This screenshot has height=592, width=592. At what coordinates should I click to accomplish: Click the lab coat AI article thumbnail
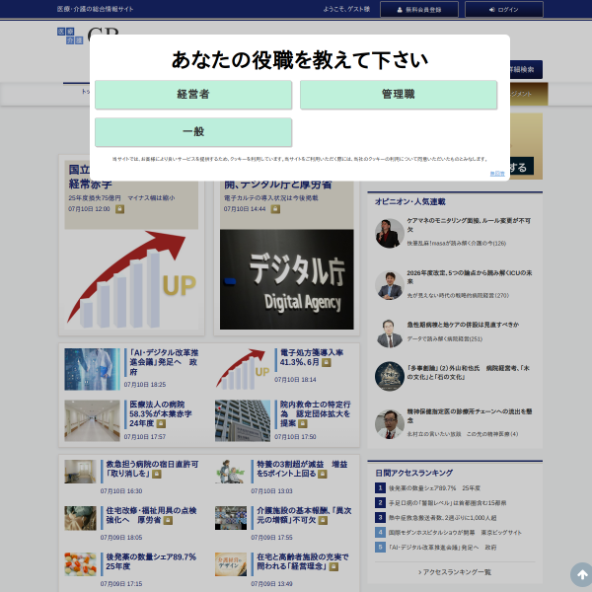tap(92, 369)
